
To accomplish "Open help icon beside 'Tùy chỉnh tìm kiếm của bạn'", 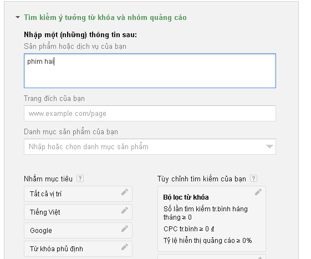I will (x=253, y=179).
